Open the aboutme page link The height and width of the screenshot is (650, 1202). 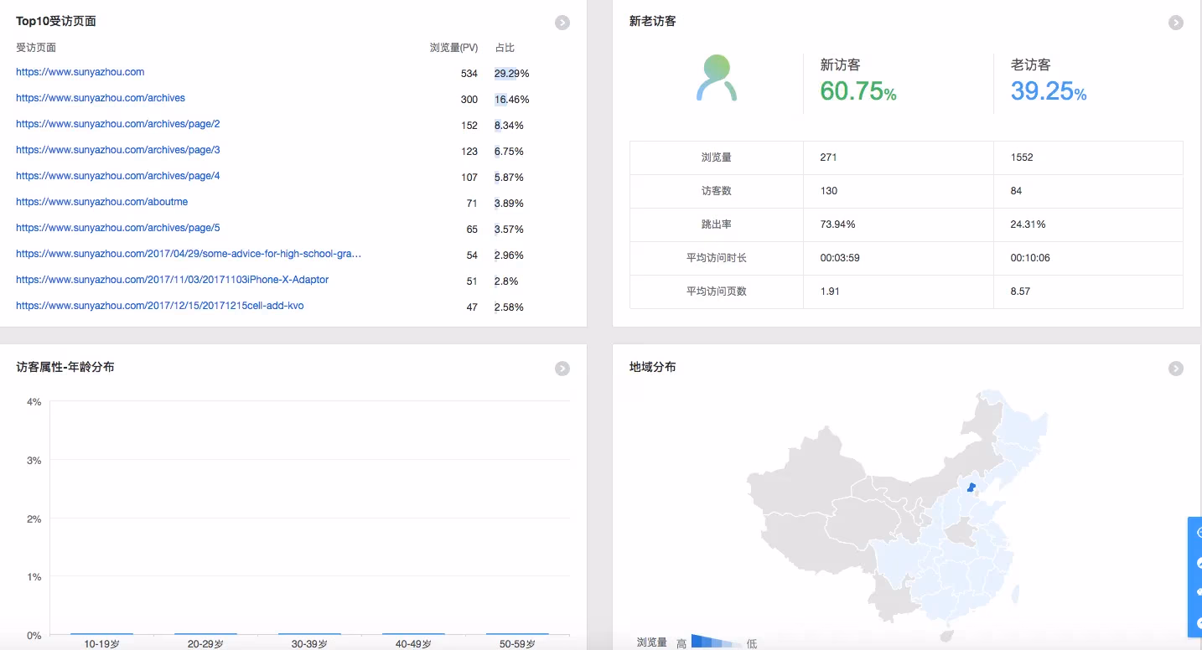(102, 203)
